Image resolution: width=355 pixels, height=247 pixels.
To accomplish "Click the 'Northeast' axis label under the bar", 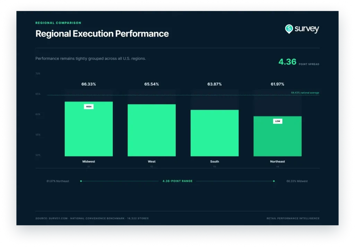I will 278,162.
